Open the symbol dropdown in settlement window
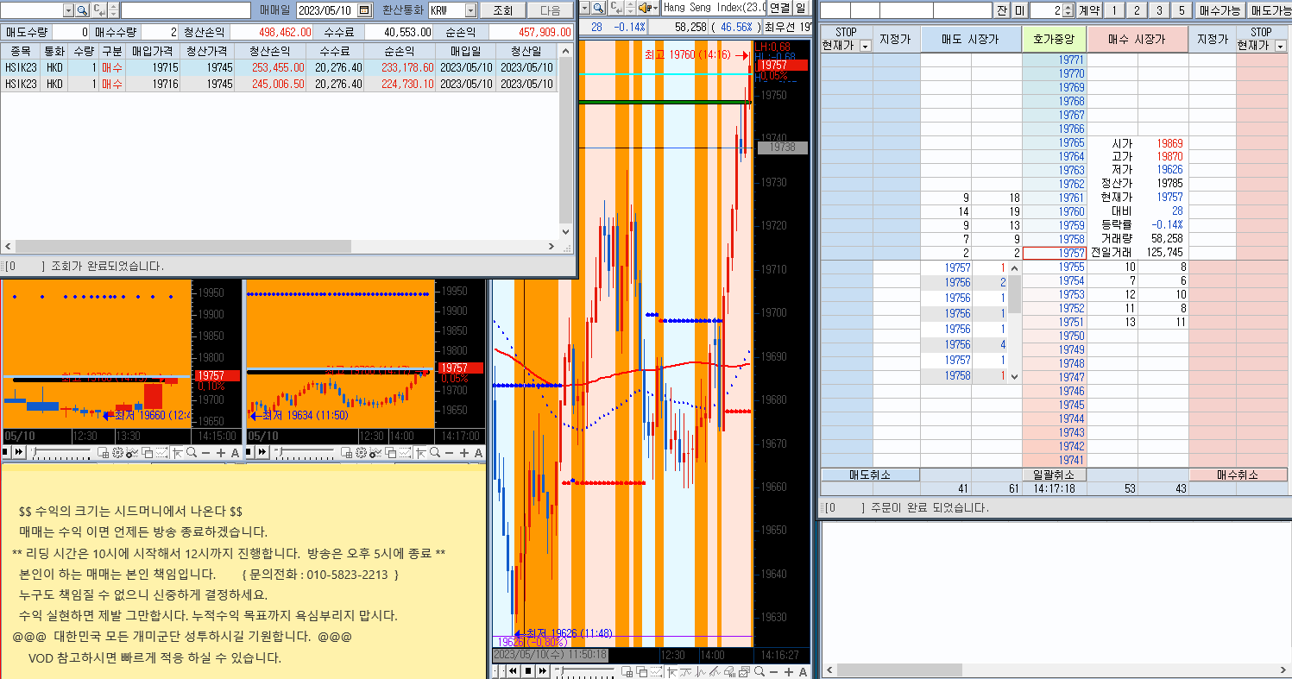The width and height of the screenshot is (1292, 679). pos(68,10)
